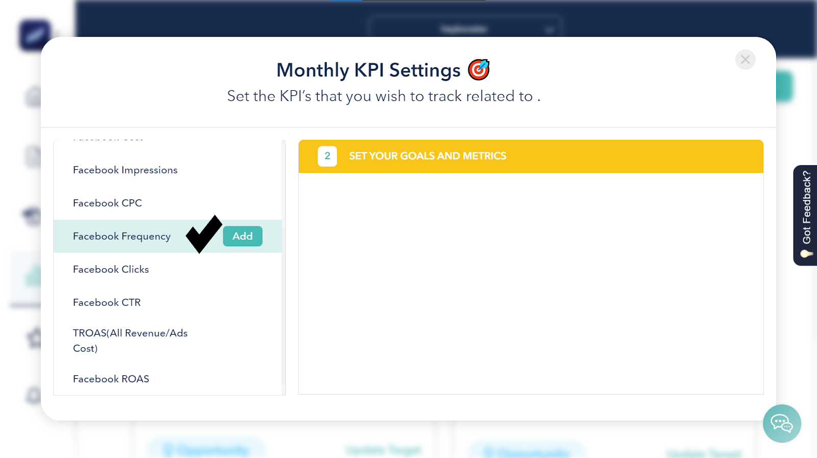
Task: Select the Facebook CTR metric
Action: pyautogui.click(x=107, y=302)
